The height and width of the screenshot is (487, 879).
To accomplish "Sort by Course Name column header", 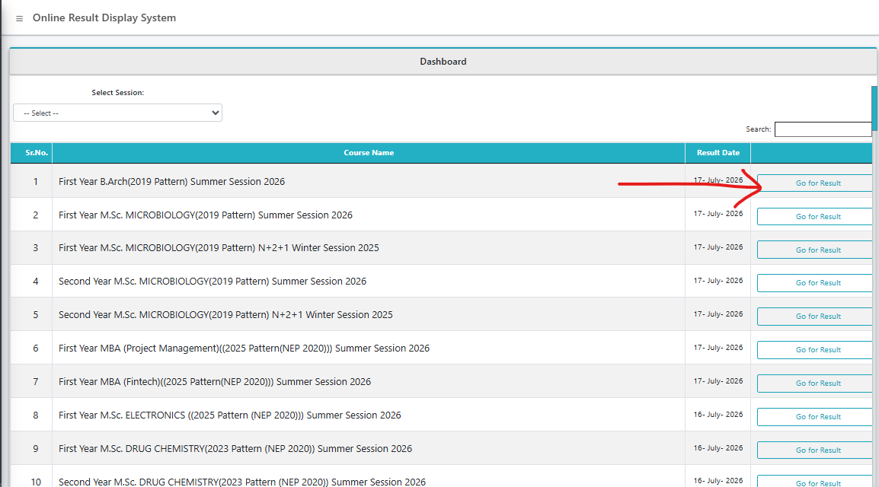I will (369, 153).
